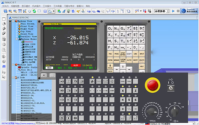The width and height of the screenshot is (199, 125).
Task: Toggle the Z axis selection button
Action: coord(136,91)
